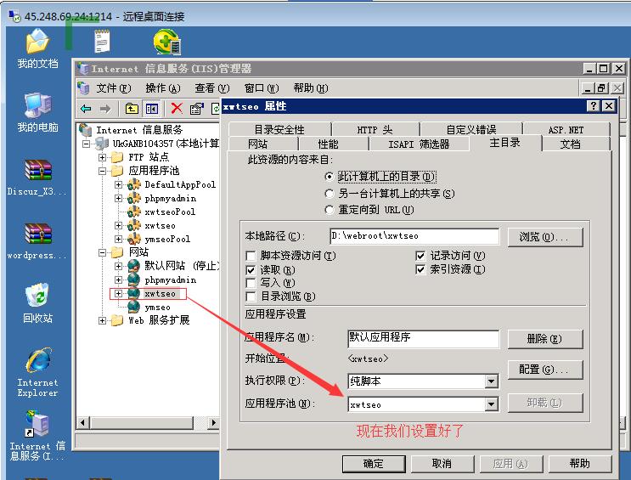Toggle the show/hide console tree icon
Image resolution: width=631 pixels, height=480 pixels.
[x=152, y=109]
